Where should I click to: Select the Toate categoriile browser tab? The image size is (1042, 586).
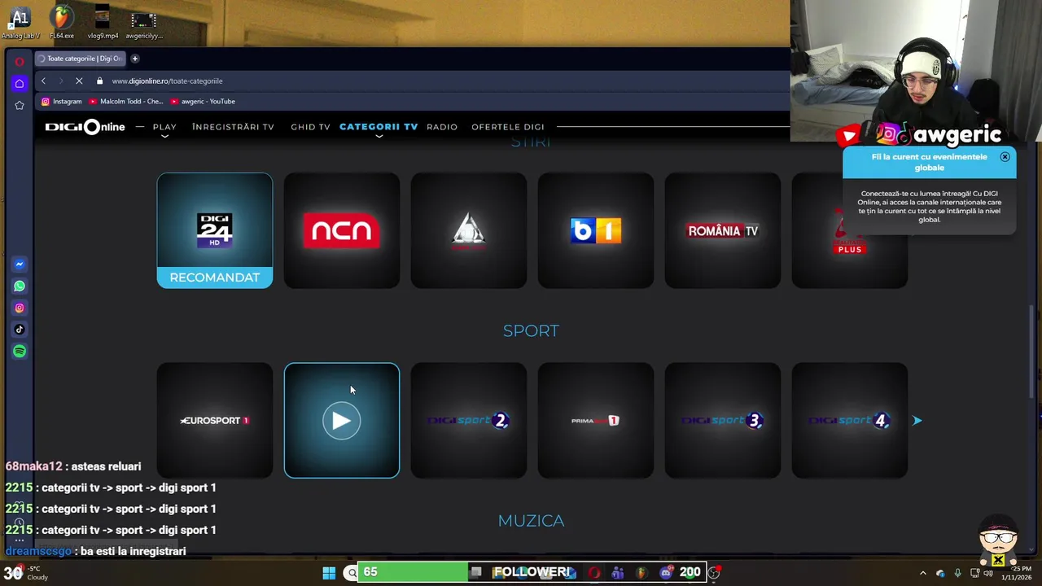coord(80,59)
